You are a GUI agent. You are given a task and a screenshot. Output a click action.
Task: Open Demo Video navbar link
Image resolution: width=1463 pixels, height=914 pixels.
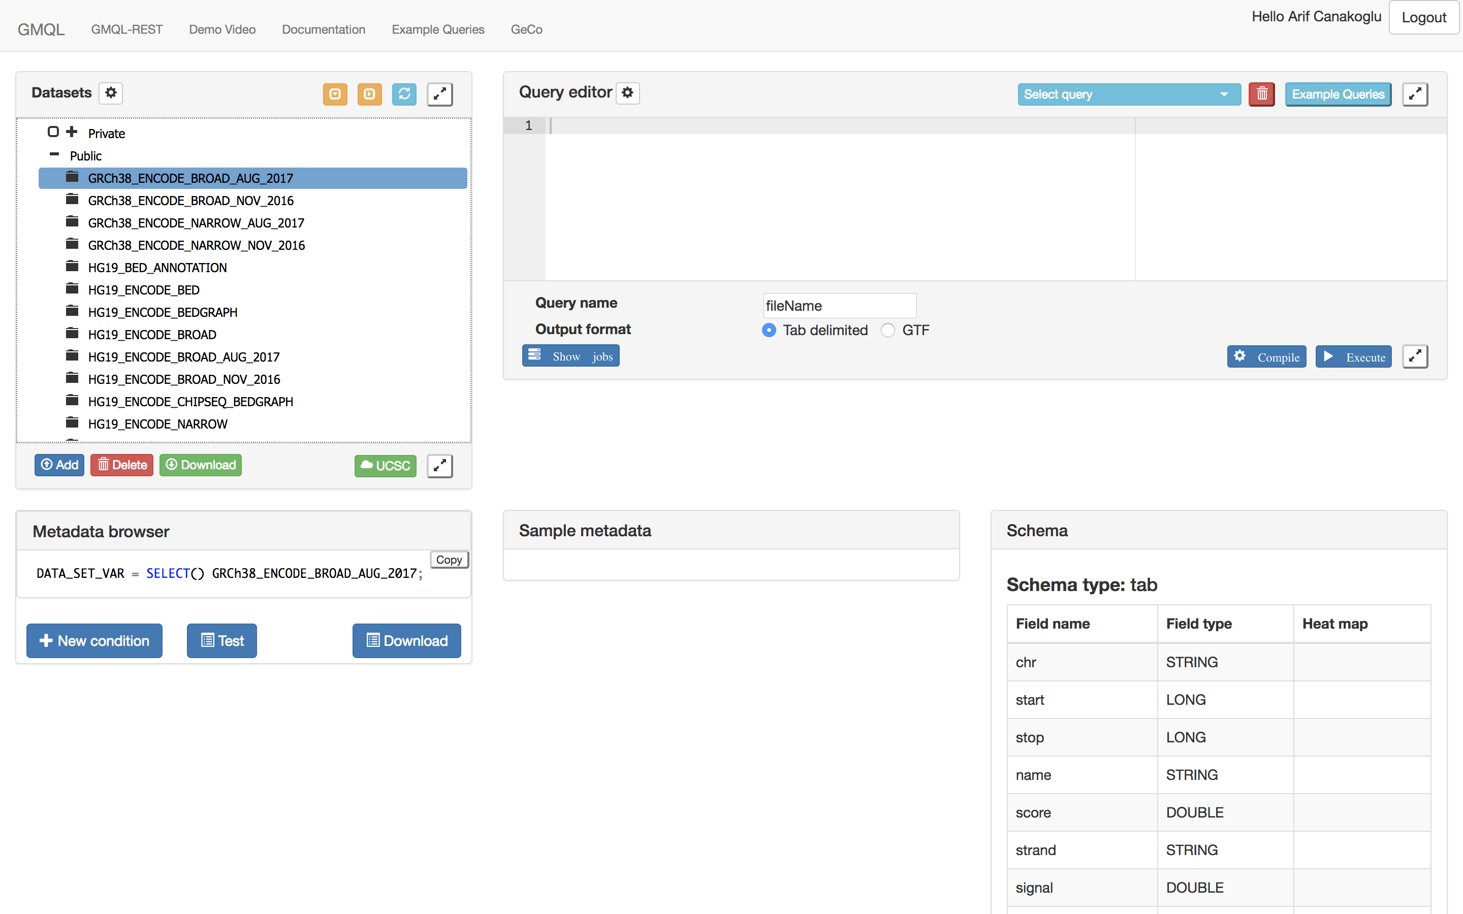pyautogui.click(x=222, y=29)
